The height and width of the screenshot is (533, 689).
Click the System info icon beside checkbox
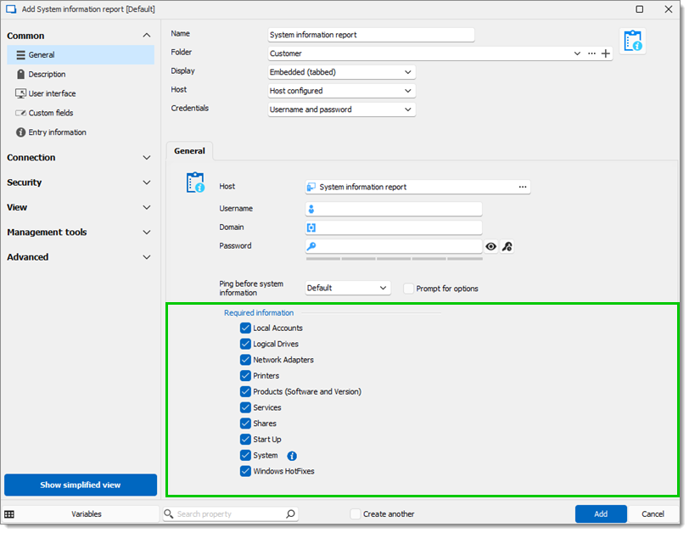click(292, 456)
